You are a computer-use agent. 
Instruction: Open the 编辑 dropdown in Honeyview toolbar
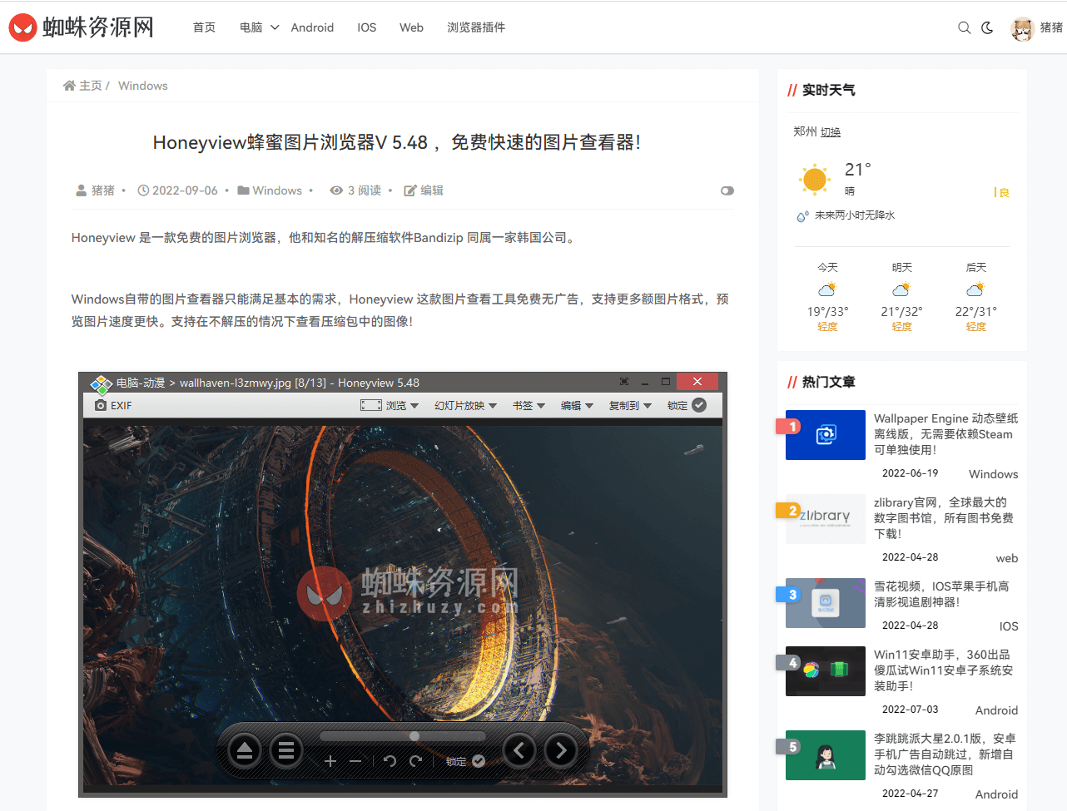577,406
